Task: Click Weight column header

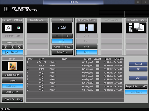Action: click(x=87, y=59)
